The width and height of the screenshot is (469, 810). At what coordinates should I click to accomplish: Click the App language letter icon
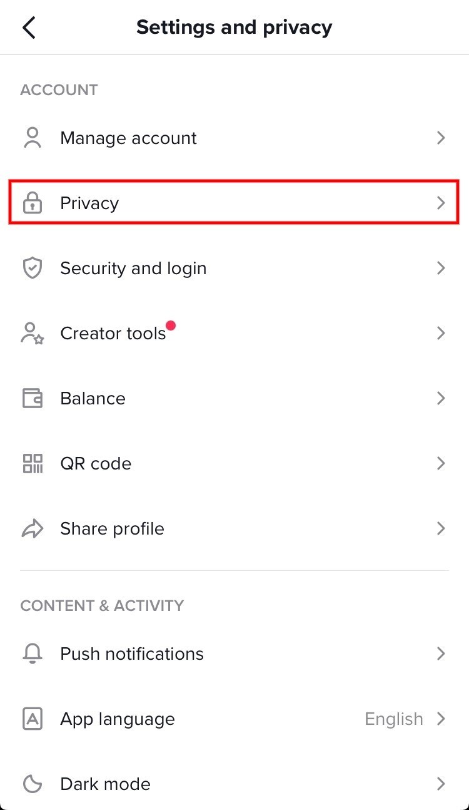[x=32, y=719]
